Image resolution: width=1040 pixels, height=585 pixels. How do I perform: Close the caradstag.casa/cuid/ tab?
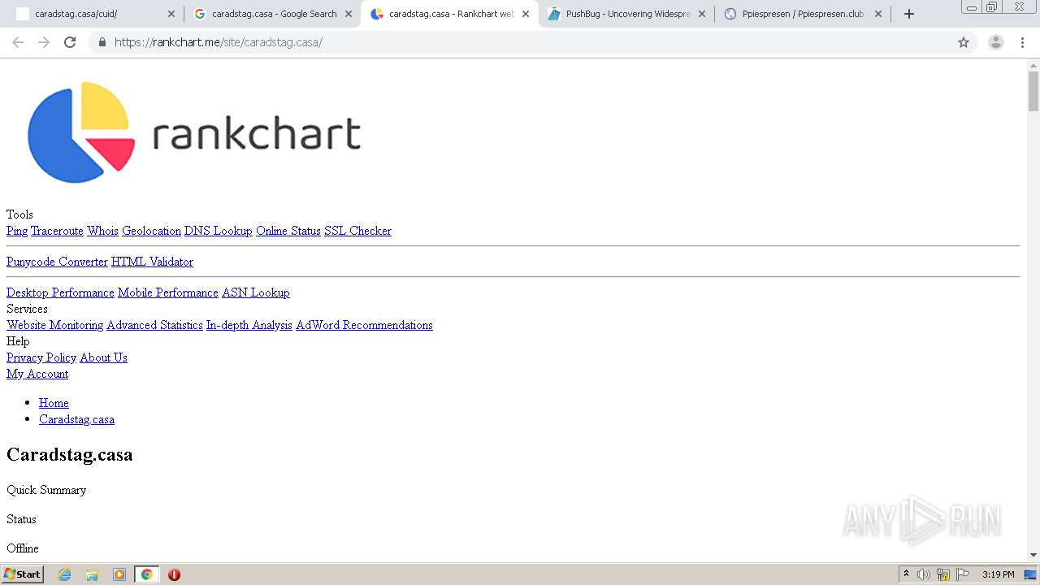(171, 14)
